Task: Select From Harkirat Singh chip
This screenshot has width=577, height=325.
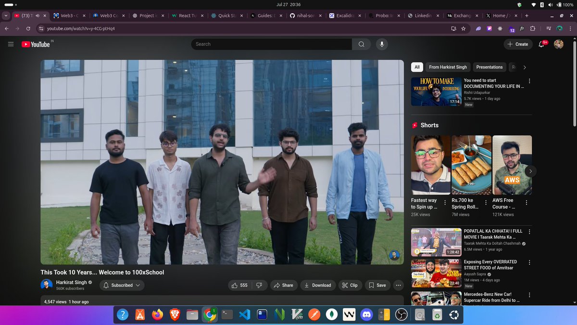Action: [x=448, y=67]
